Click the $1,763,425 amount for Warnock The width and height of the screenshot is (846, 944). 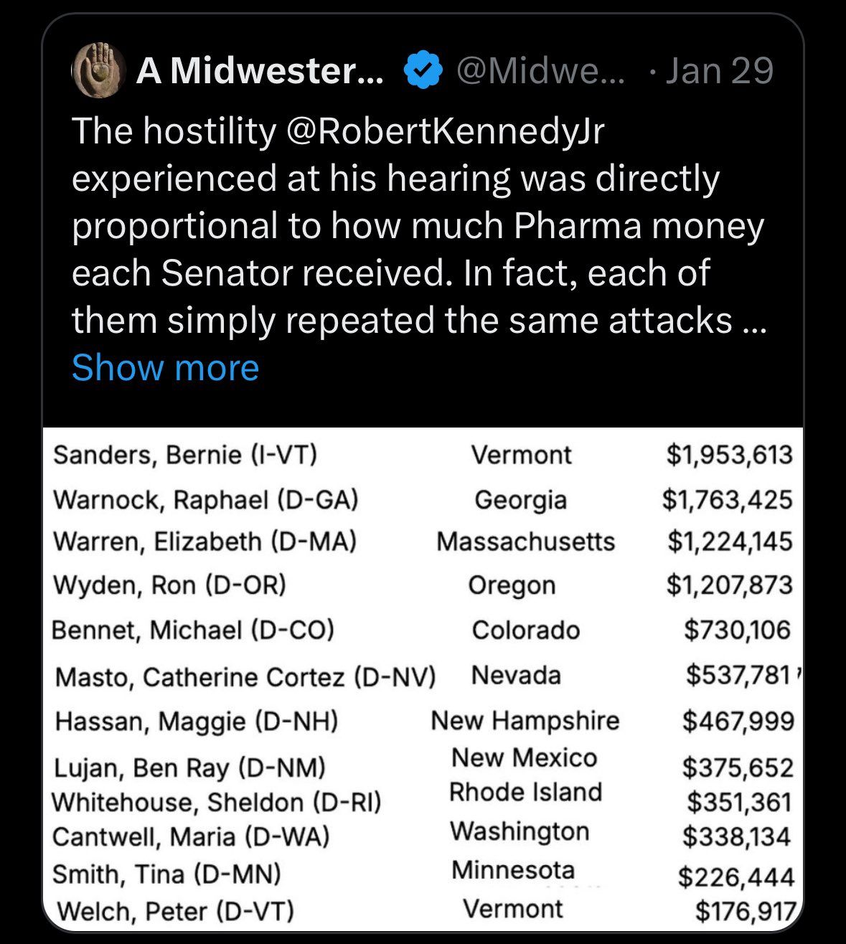(728, 499)
